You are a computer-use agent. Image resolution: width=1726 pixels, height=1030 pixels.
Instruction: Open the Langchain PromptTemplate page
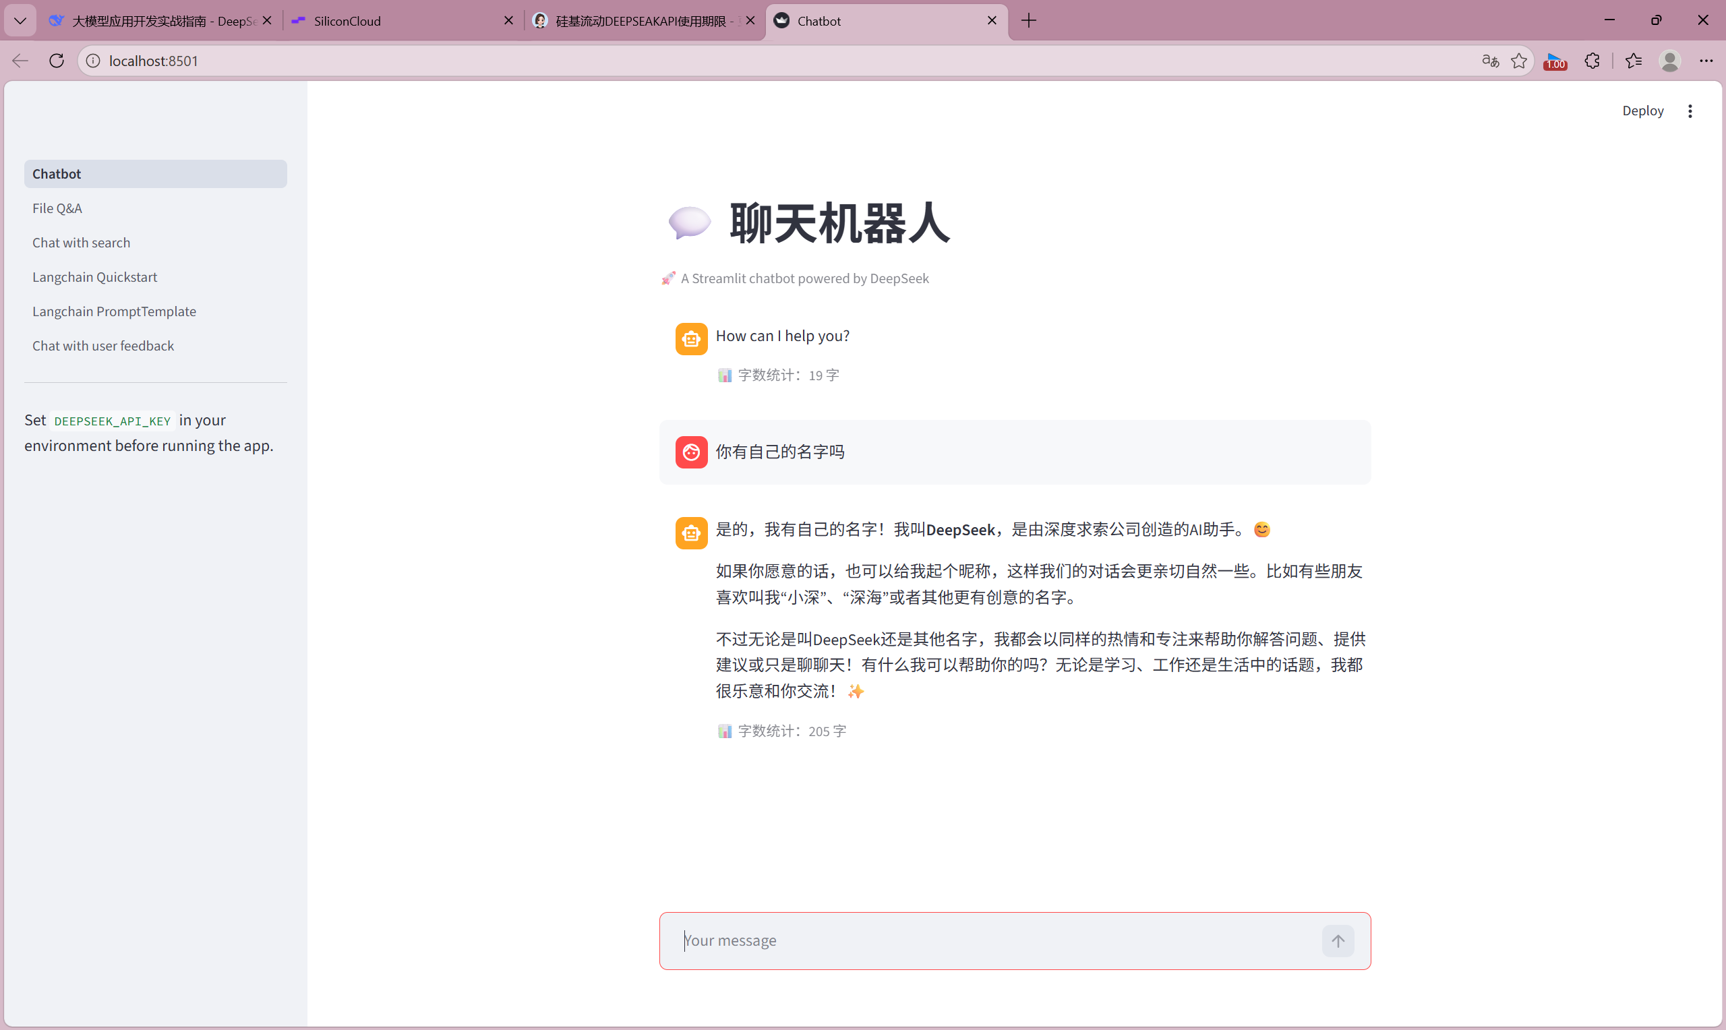pos(156,311)
